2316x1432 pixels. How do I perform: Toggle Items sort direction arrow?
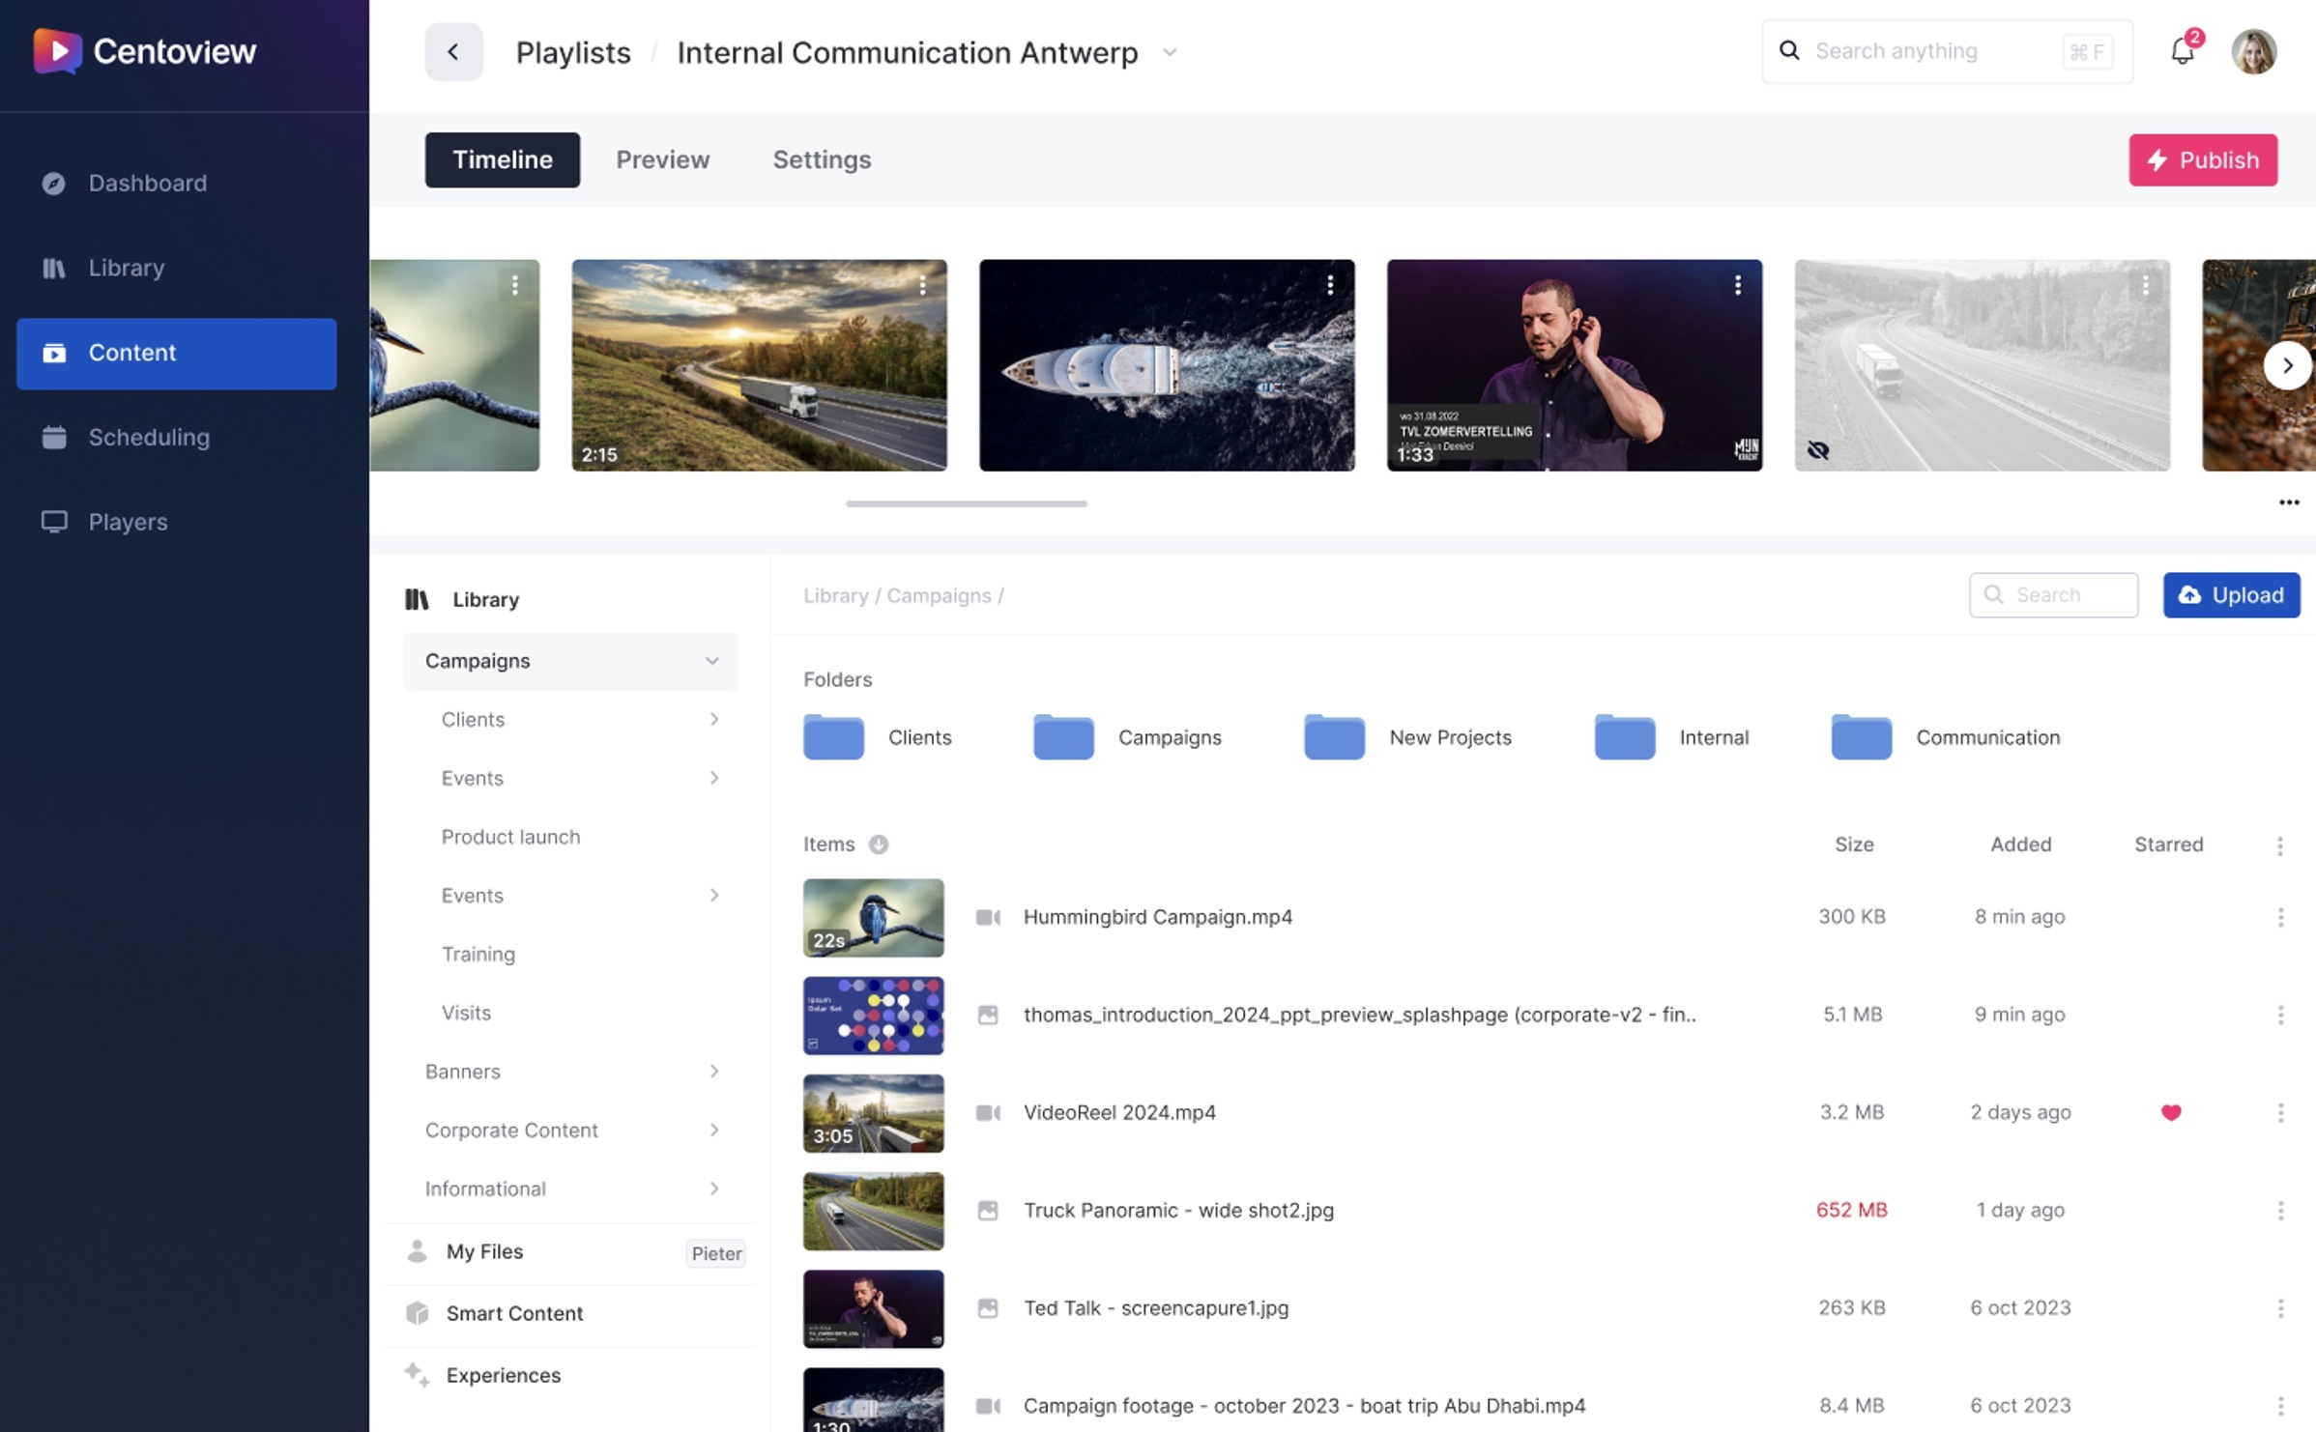pos(878,845)
